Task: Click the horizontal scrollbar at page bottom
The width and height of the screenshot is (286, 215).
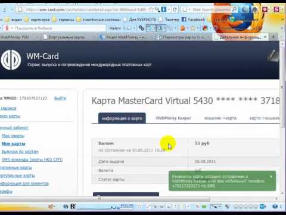Action: pos(105,199)
